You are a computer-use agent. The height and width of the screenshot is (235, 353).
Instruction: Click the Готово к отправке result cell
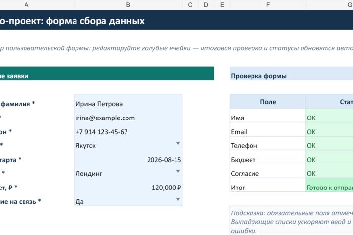[329, 185]
